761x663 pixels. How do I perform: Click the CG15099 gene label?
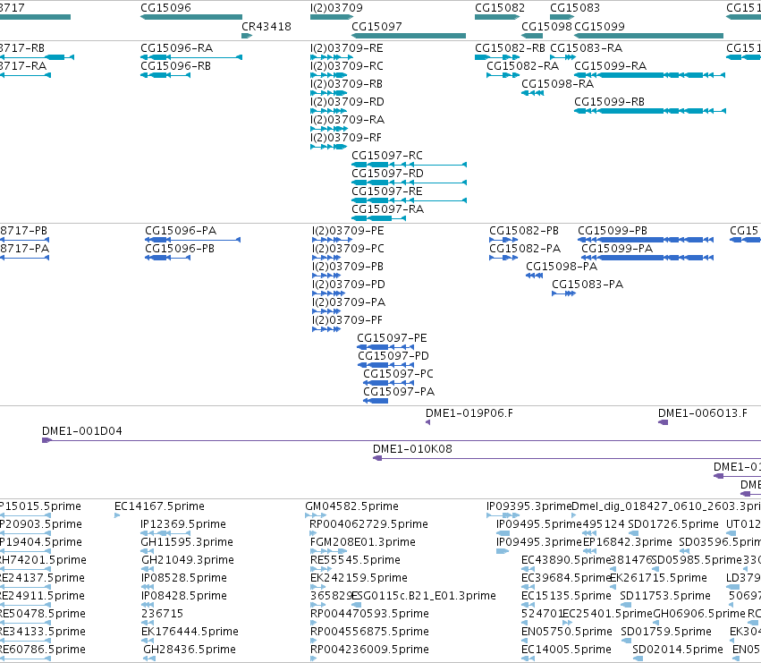pyautogui.click(x=599, y=27)
